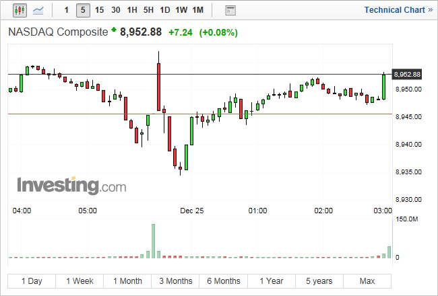The width and height of the screenshot is (438, 296).
Task: Show the 1 Day range
Action: point(32,281)
